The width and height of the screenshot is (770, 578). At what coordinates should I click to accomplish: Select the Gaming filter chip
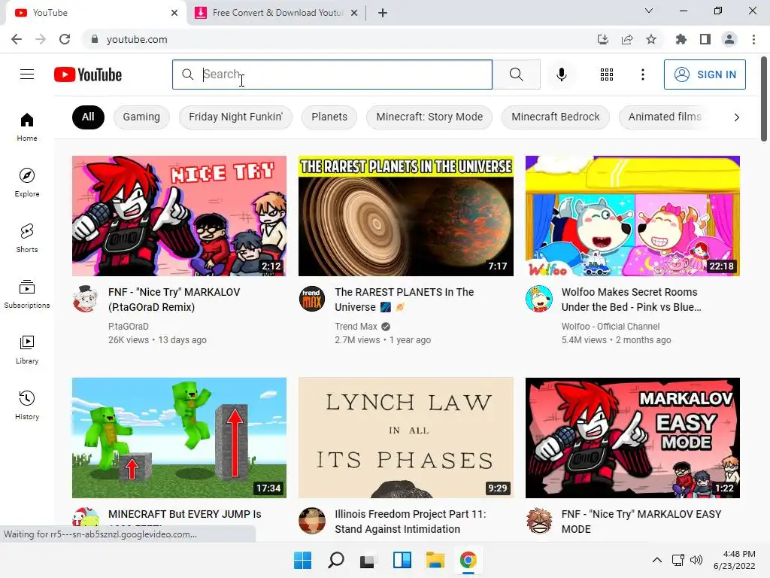pyautogui.click(x=141, y=117)
